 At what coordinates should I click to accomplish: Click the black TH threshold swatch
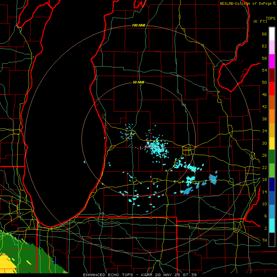click(272, 239)
